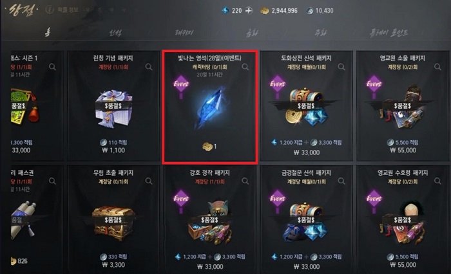Click magnifier on 무림 초출 패키지 card
The width and height of the screenshot is (451, 274).
coord(149,181)
